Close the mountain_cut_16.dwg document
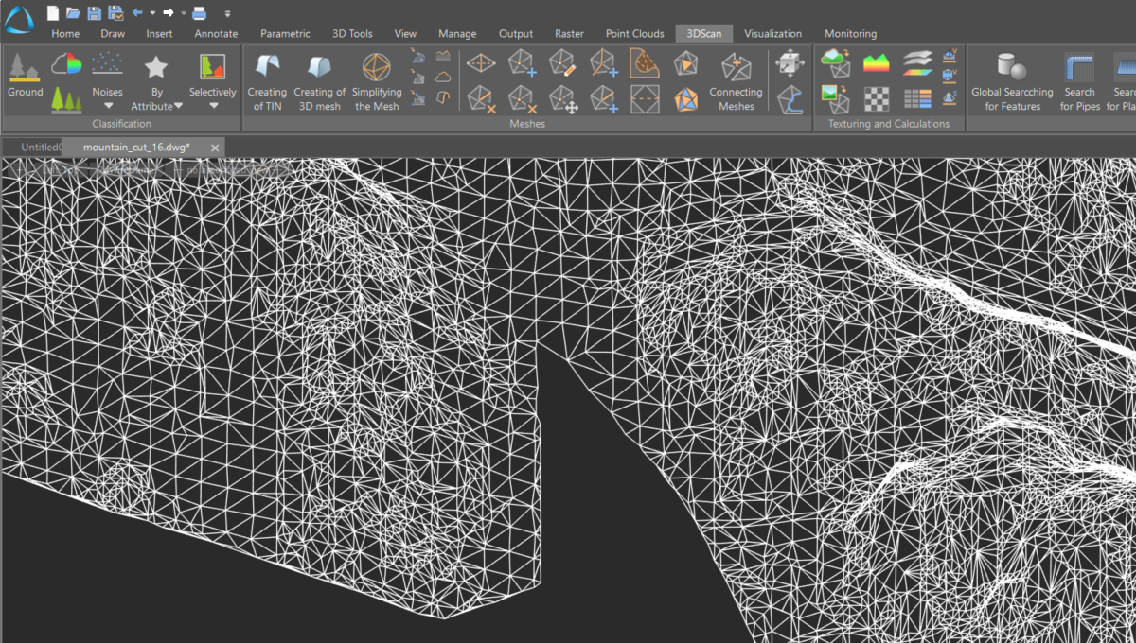 coord(214,148)
